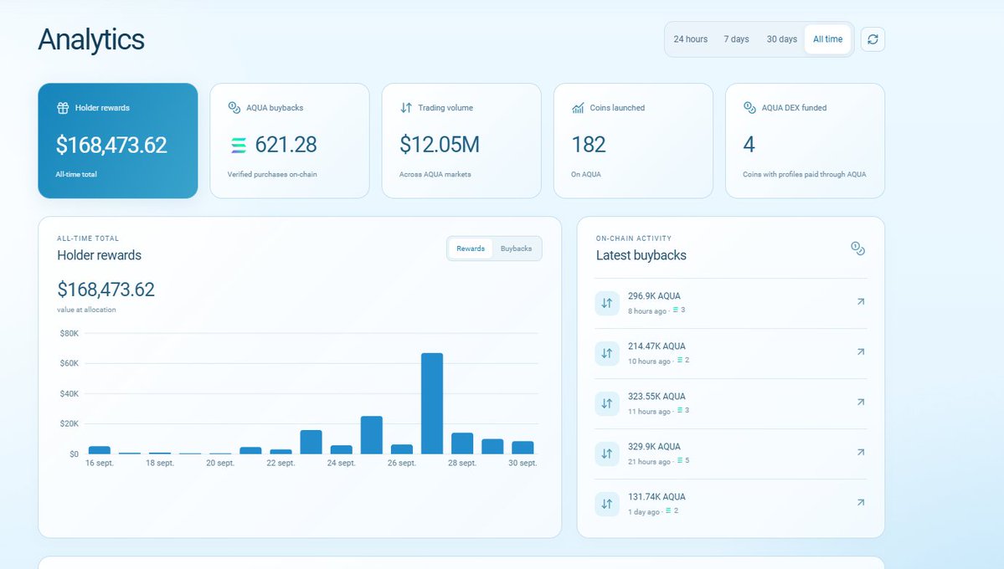Click the 323.55K AQUA amount text

656,396
